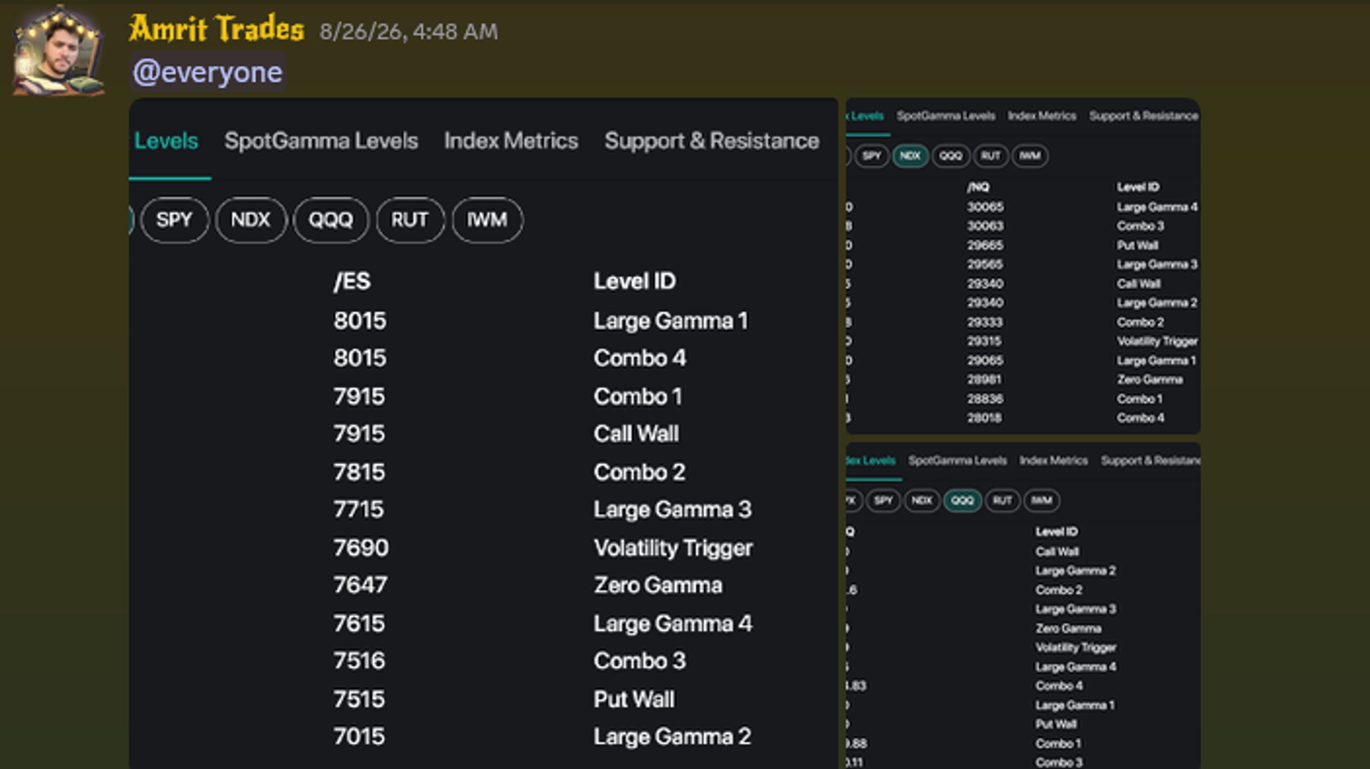Click the /ES column header
The height and width of the screenshot is (769, 1370).
tap(352, 281)
